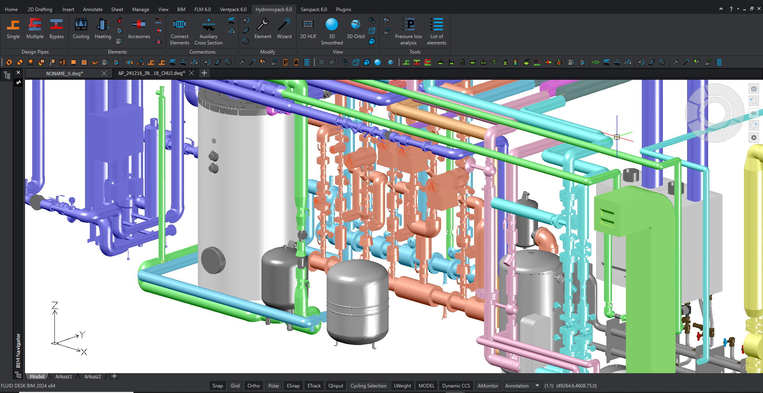Toggle Grid display in status bar
This screenshot has height=393, width=763.
coord(235,386)
